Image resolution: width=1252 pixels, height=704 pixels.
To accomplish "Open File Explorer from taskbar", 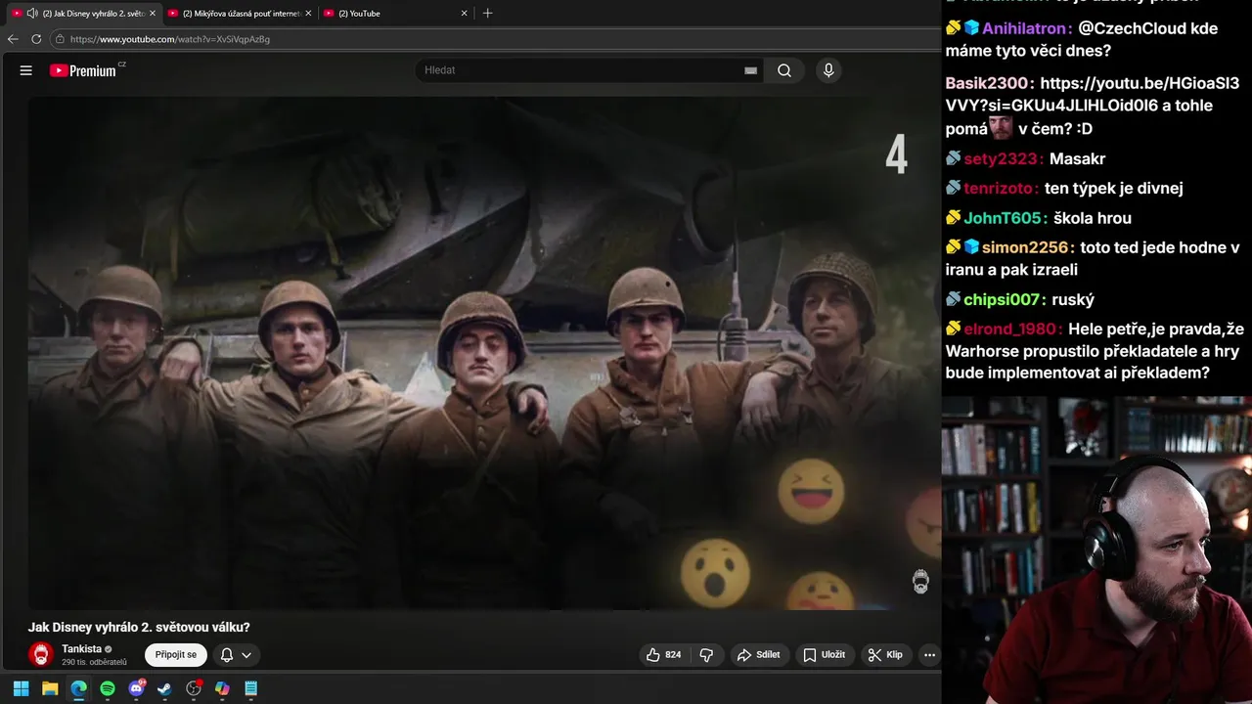I will (50, 688).
